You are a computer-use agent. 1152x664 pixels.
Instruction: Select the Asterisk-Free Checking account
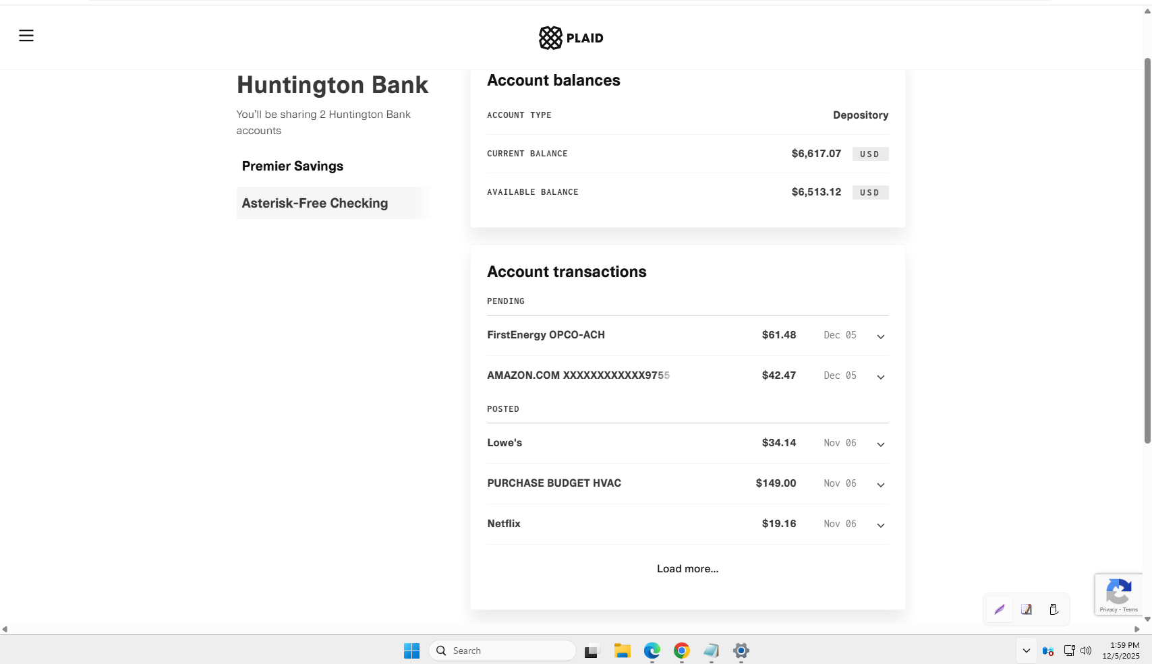tap(315, 203)
